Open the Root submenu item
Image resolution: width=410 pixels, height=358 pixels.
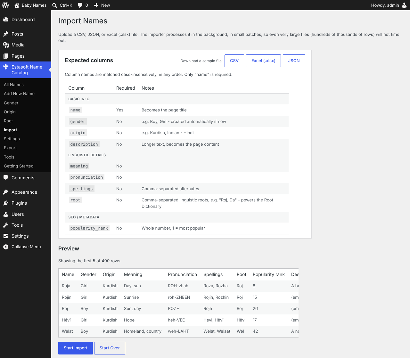click(x=8, y=121)
